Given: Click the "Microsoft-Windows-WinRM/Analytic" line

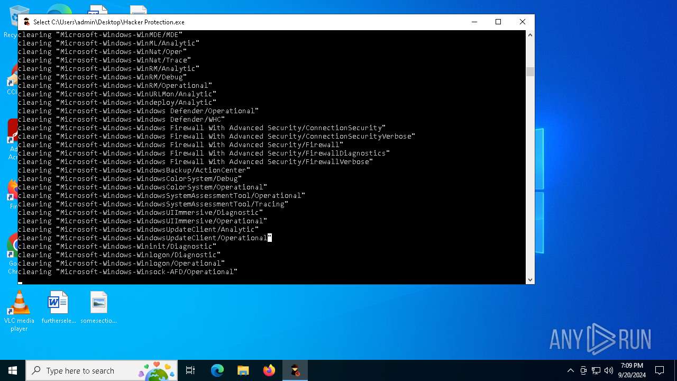Looking at the screenshot, I should 109,69.
